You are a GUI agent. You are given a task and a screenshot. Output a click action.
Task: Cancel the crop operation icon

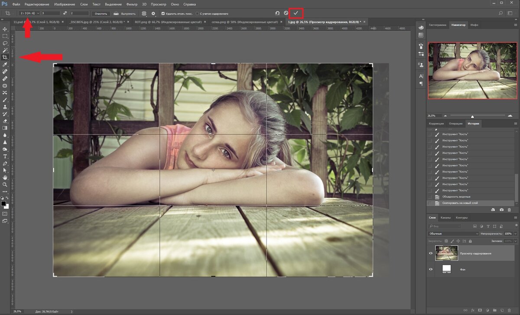click(x=286, y=13)
